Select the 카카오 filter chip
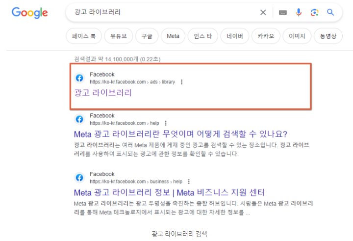Image resolution: width=353 pixels, height=241 pixels. click(x=266, y=36)
